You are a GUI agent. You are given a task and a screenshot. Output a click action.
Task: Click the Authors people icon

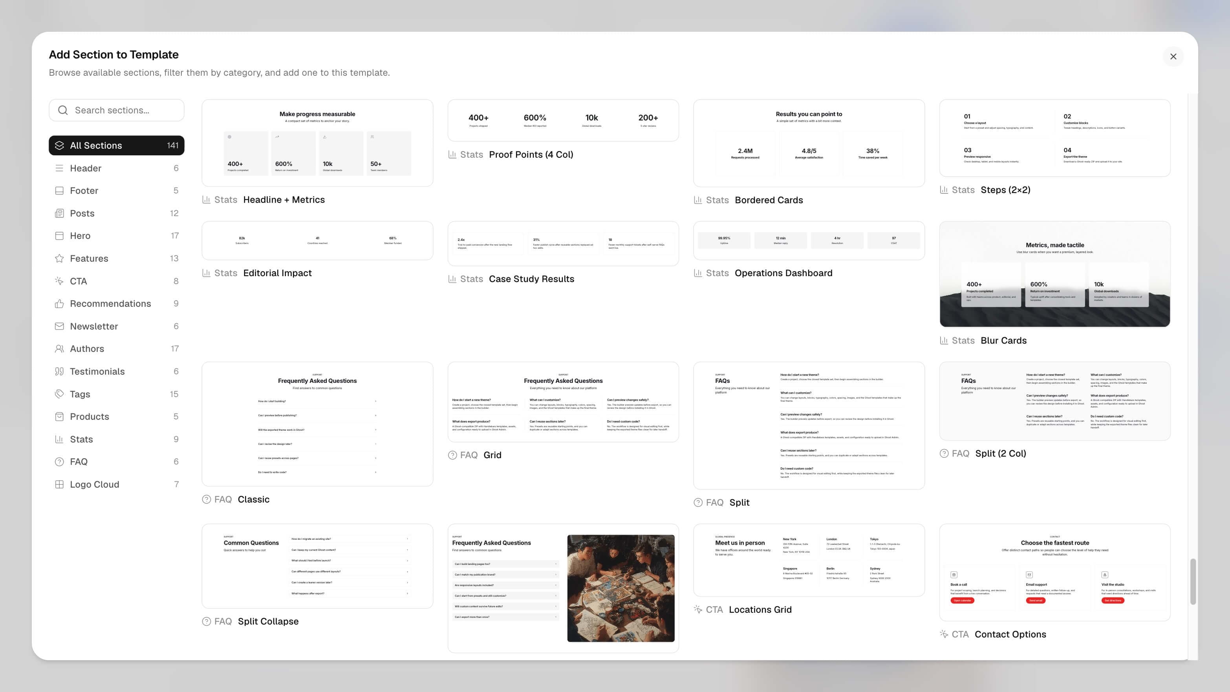click(59, 349)
